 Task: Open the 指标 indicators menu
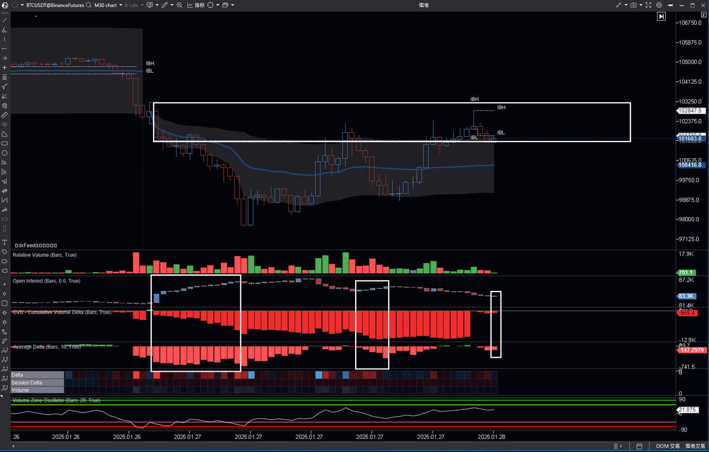(x=196, y=5)
